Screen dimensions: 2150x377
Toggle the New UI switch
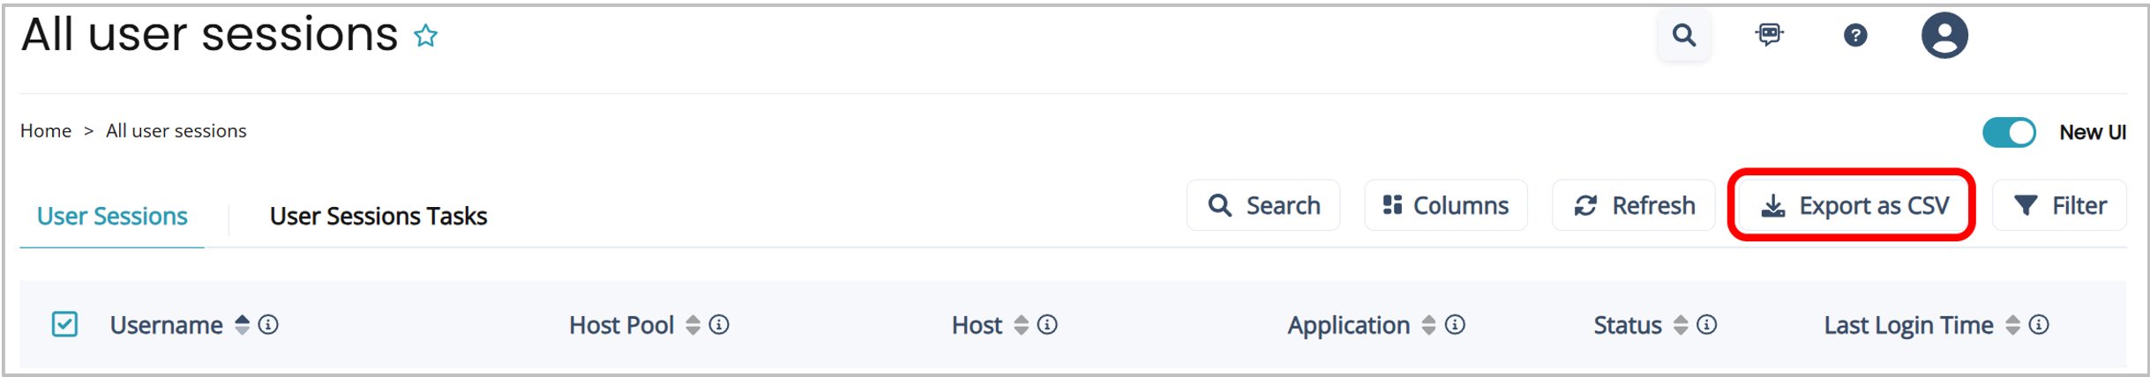2008,132
